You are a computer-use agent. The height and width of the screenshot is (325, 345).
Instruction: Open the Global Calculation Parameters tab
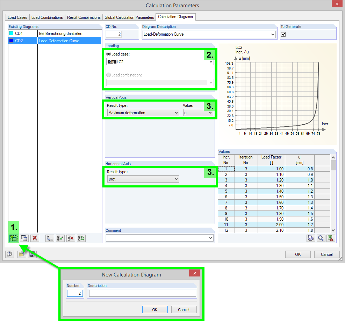pyautogui.click(x=129, y=17)
